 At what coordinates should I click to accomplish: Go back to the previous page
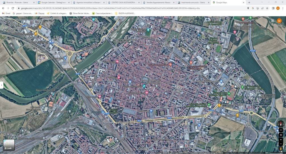(x=3, y=8)
